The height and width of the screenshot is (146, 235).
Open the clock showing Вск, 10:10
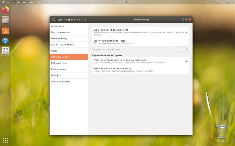click(x=123, y=2)
